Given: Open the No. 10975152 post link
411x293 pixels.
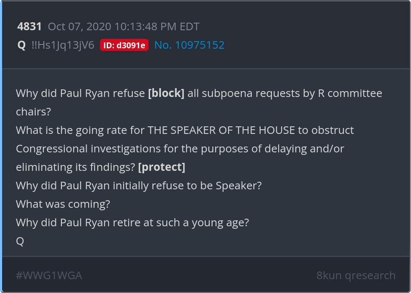Looking at the screenshot, I should pos(189,45).
